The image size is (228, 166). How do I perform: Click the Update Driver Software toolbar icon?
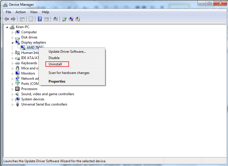(64, 19)
